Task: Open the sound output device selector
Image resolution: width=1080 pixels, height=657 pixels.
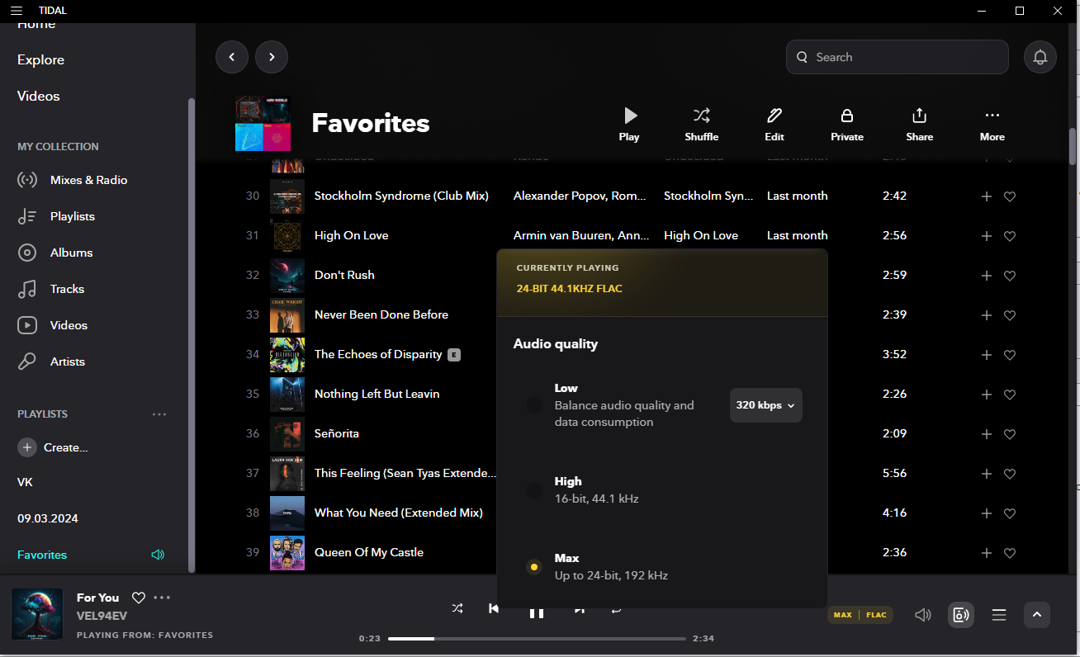Action: click(x=961, y=615)
